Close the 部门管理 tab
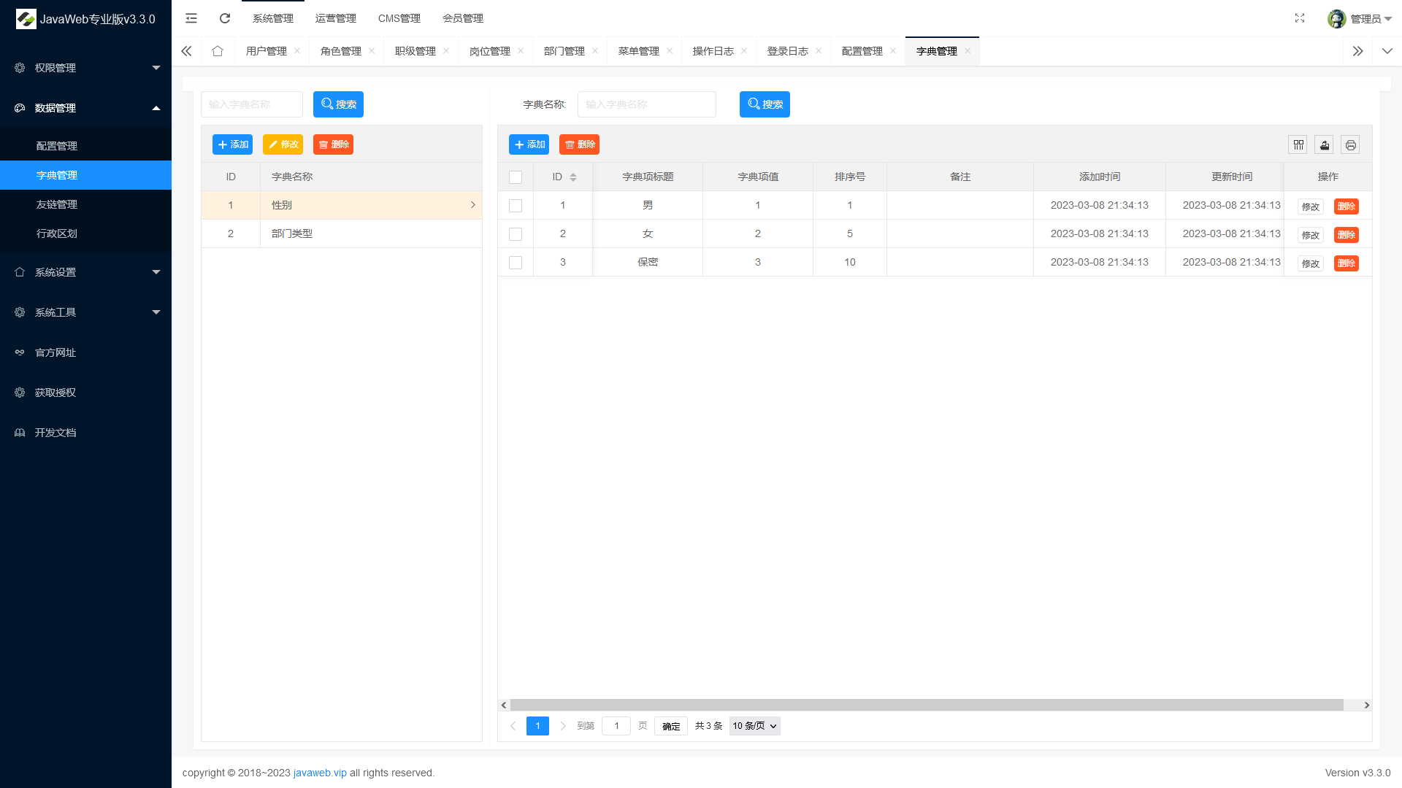Image resolution: width=1402 pixels, height=788 pixels. pyautogui.click(x=595, y=50)
